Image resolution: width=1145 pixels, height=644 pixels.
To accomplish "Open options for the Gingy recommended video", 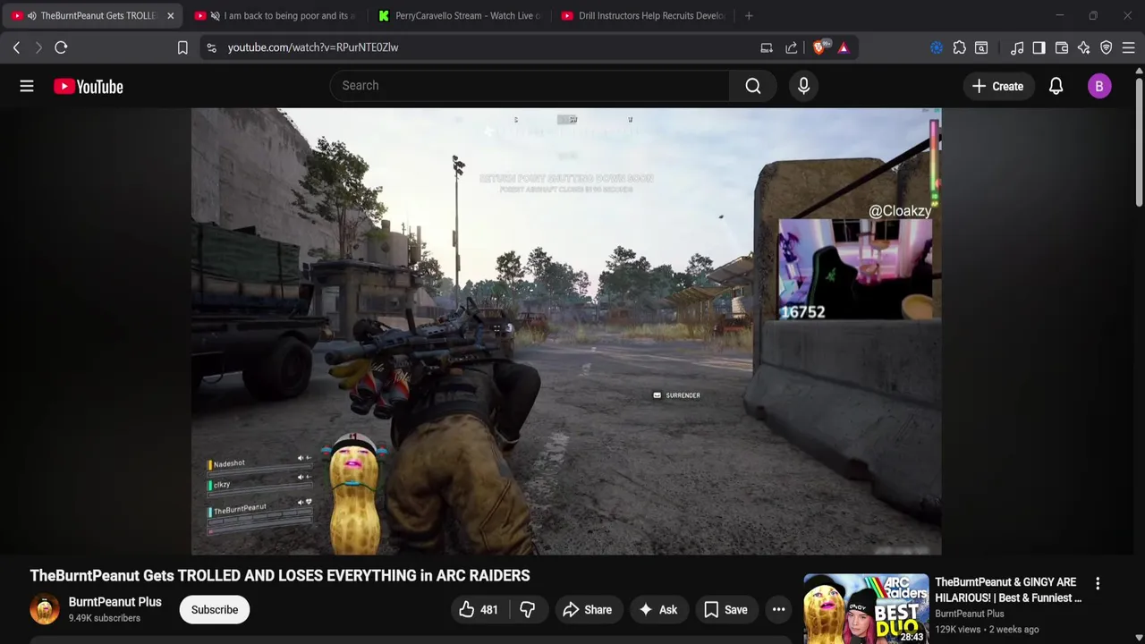I will coord(1098,583).
